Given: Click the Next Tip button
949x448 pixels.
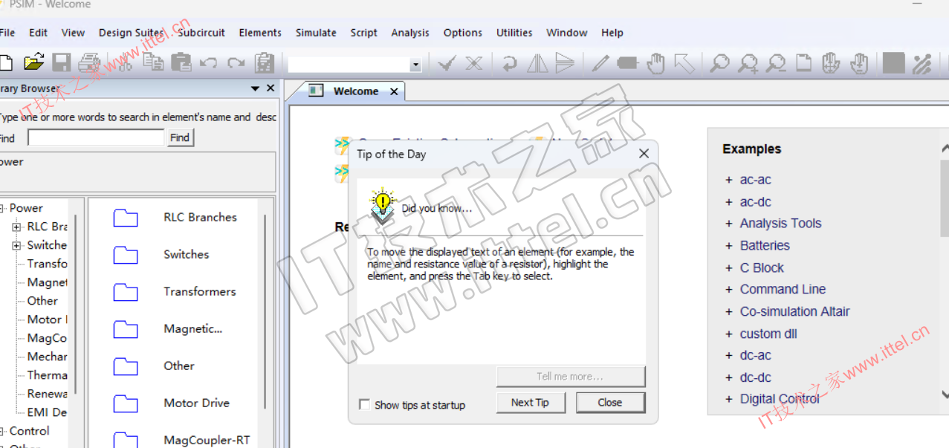Looking at the screenshot, I should coord(530,403).
